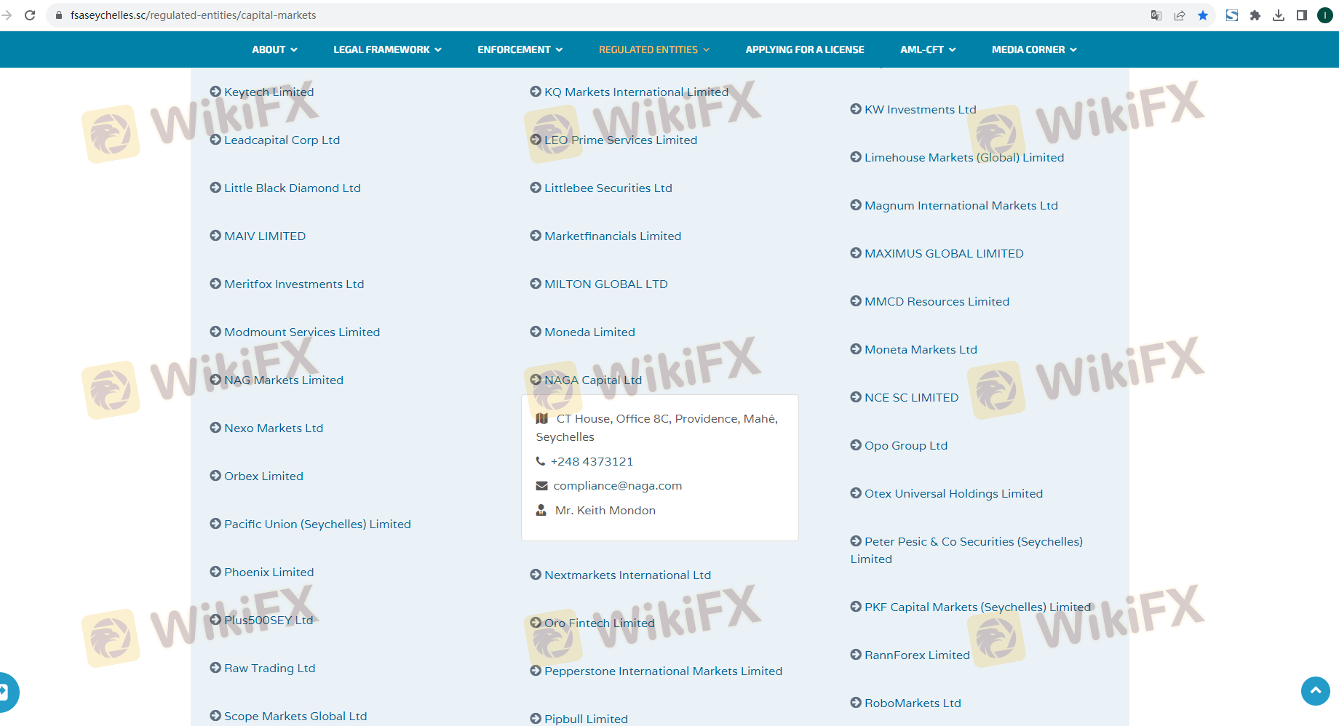This screenshot has width=1339, height=726.
Task: Click the browser reload page icon
Action: pos(30,15)
